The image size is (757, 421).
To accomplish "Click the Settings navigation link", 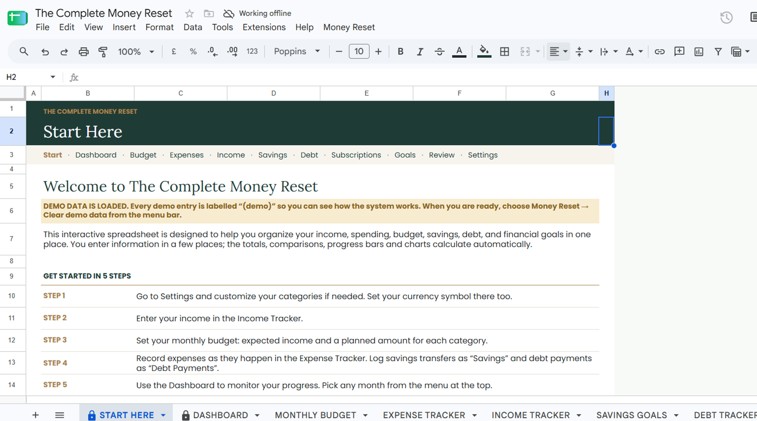I will point(483,155).
